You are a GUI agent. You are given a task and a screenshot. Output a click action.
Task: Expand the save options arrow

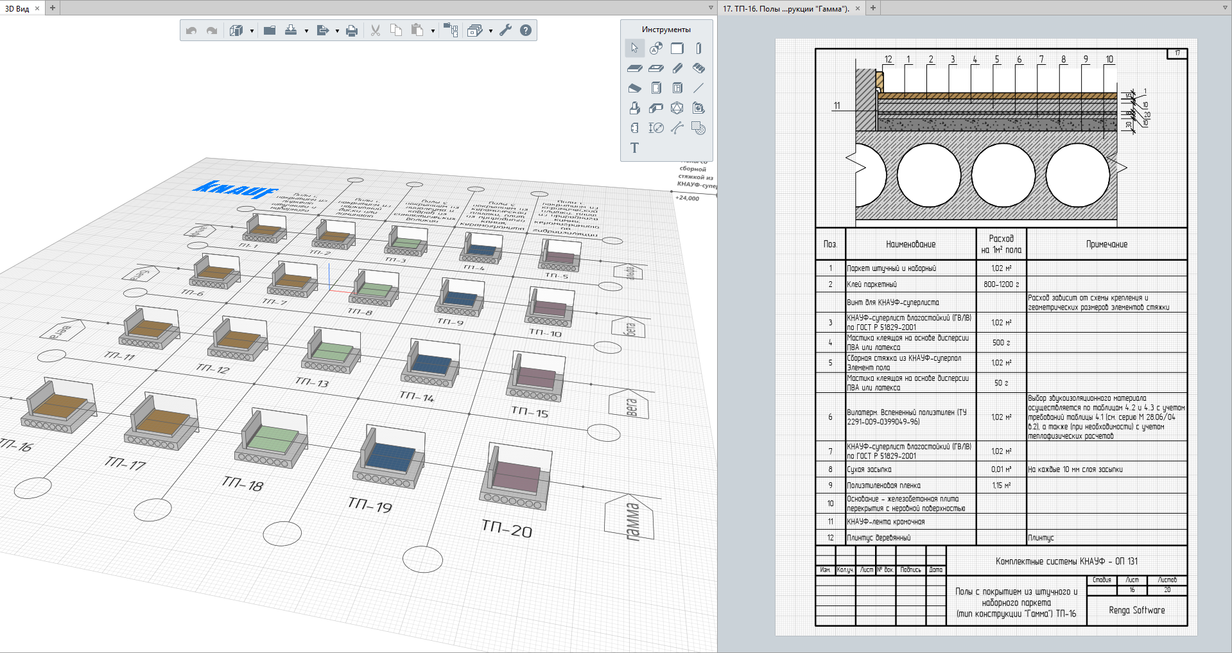click(x=306, y=31)
